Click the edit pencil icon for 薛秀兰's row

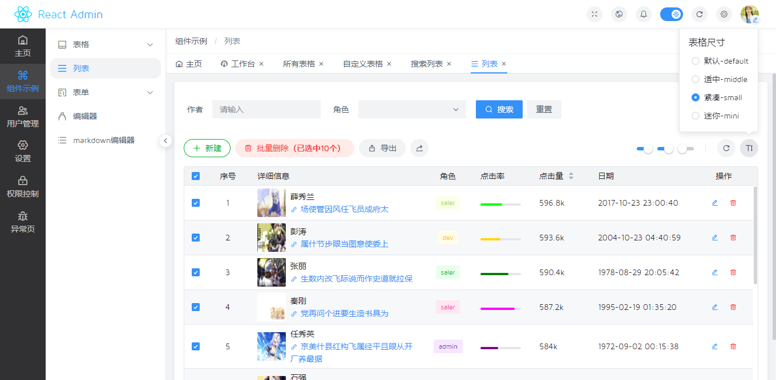pyautogui.click(x=714, y=203)
